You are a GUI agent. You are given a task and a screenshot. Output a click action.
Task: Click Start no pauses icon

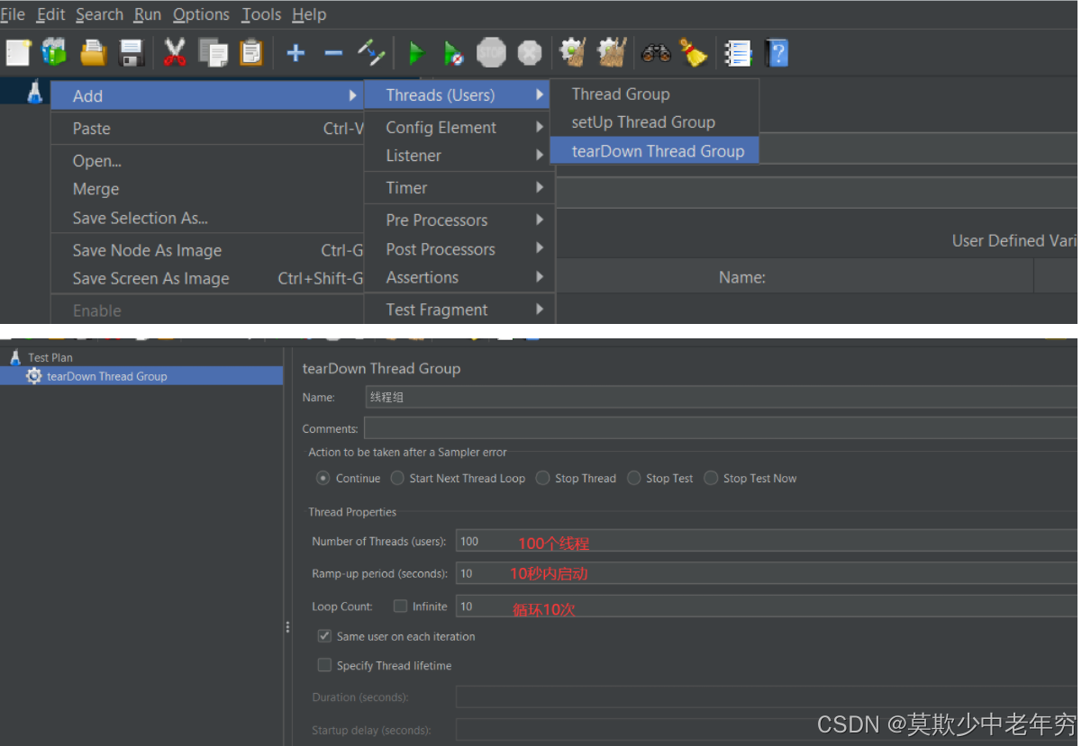(453, 54)
